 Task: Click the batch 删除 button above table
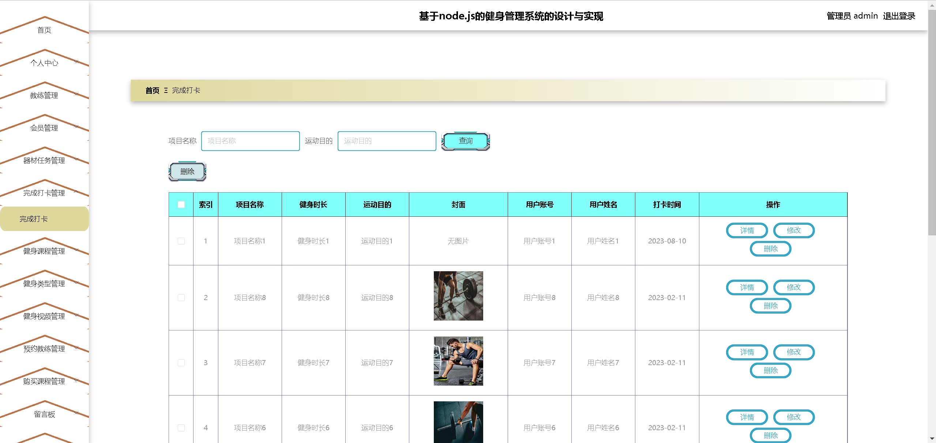187,171
